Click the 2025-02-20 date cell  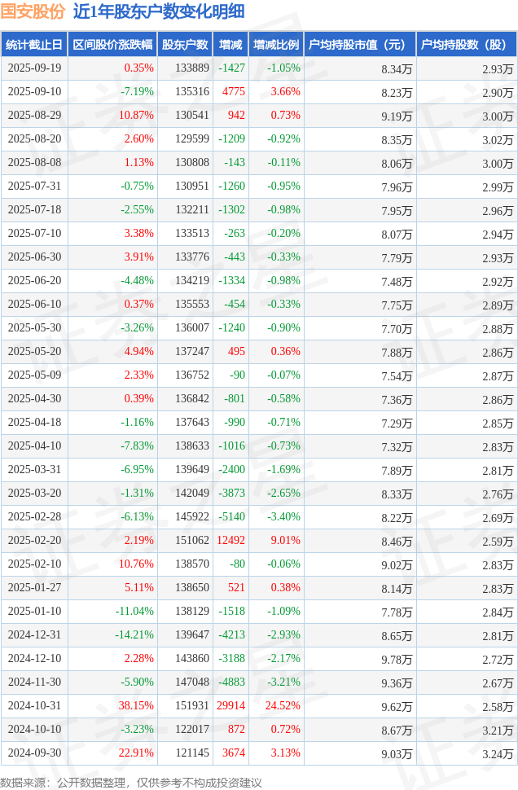pos(34,541)
